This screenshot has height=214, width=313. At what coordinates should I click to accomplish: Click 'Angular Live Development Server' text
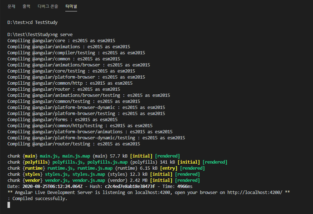click(54, 193)
